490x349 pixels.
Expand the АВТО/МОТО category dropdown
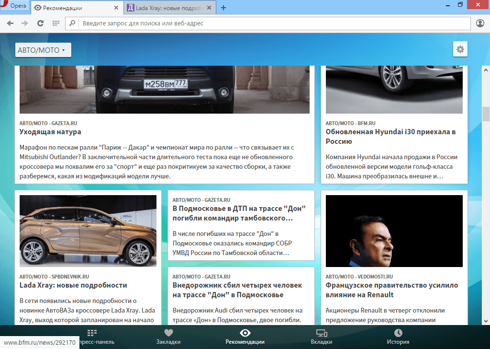(x=43, y=50)
